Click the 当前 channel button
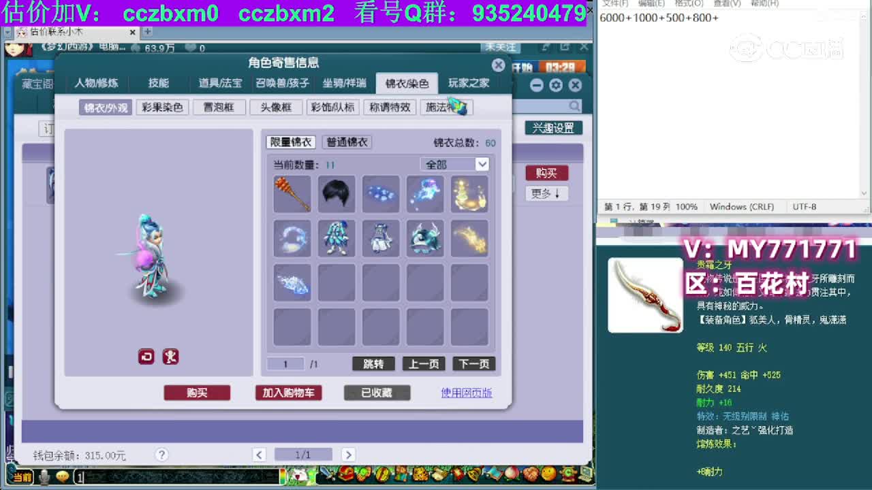 pos(21,477)
